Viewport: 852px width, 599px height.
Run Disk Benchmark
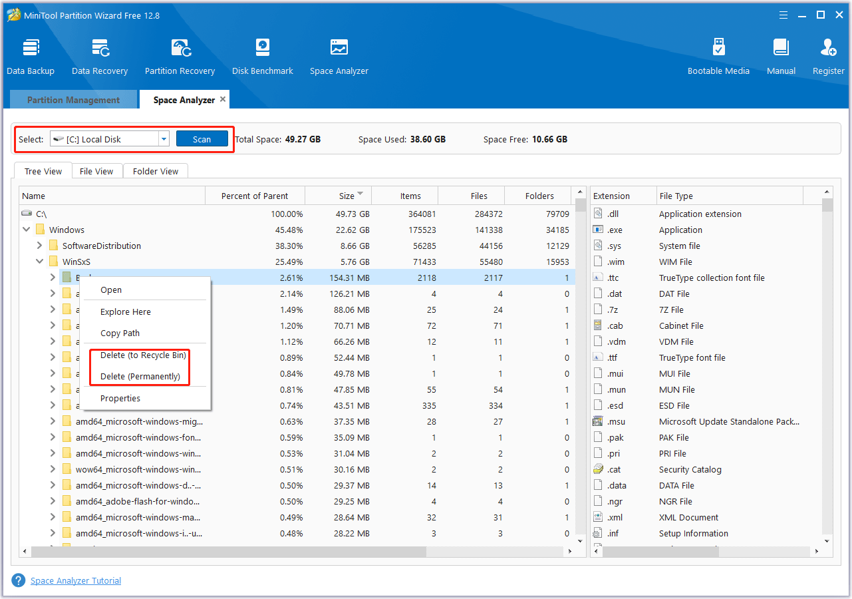[x=262, y=55]
